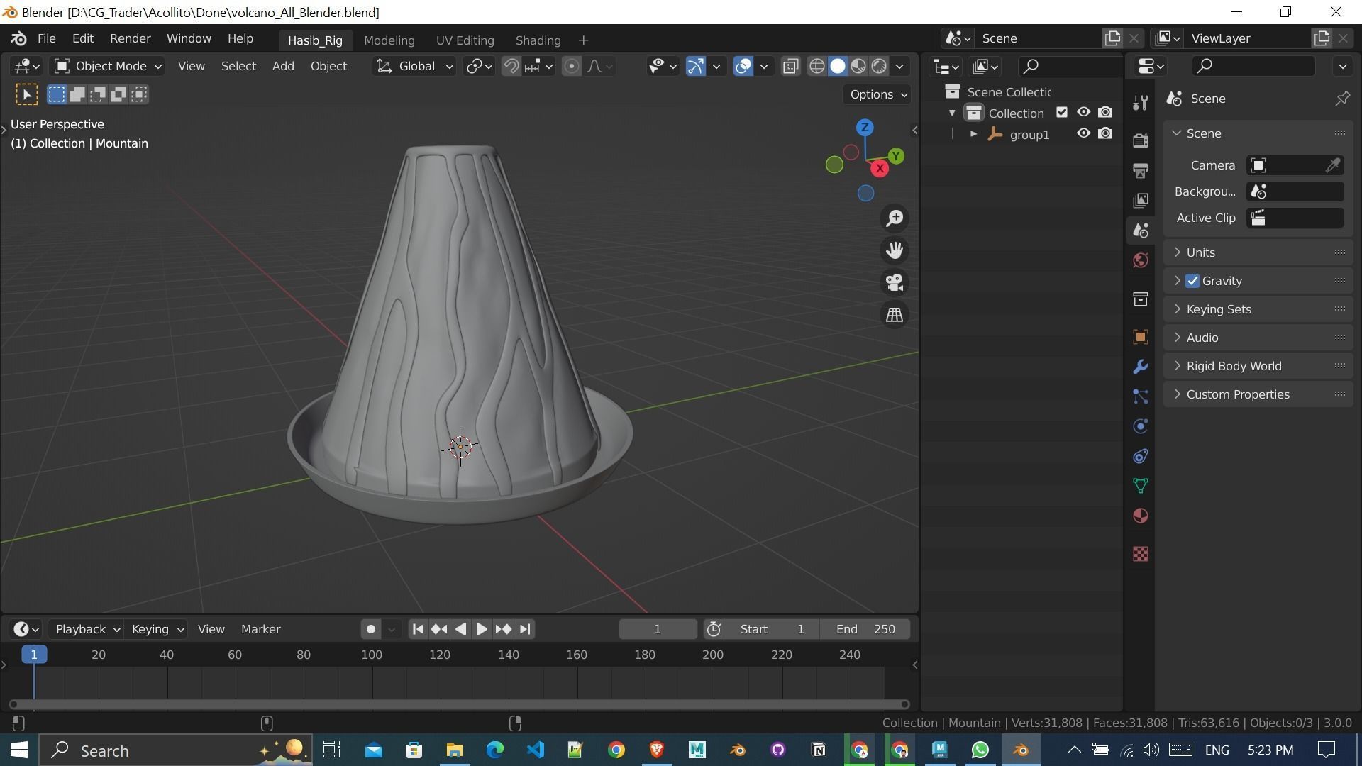Toggle the camera view icon
Viewport: 1362px width, 766px height.
tap(895, 282)
